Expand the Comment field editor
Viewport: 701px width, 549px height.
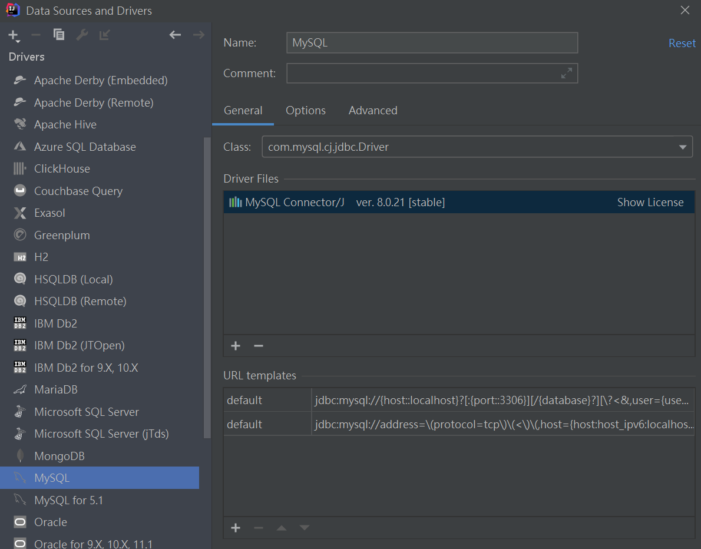coord(567,73)
